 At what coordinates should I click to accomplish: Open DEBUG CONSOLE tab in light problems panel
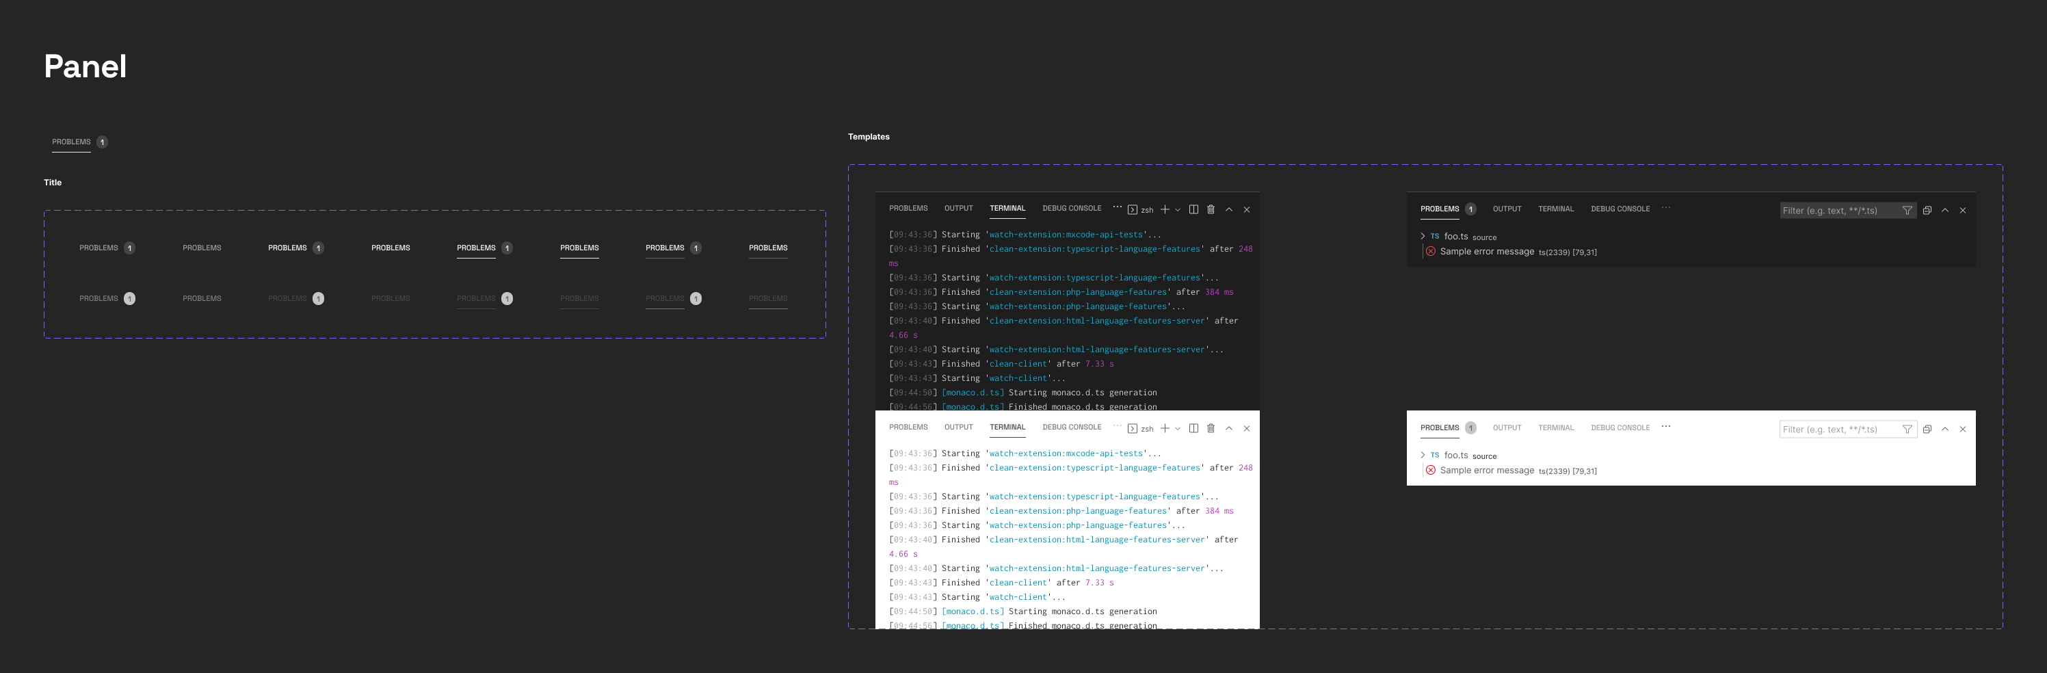1620,428
